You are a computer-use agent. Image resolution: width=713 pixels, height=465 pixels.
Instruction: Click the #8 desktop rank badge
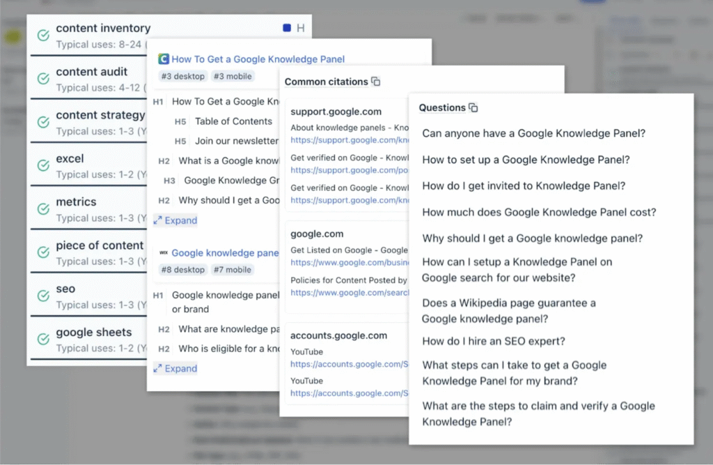coord(183,270)
